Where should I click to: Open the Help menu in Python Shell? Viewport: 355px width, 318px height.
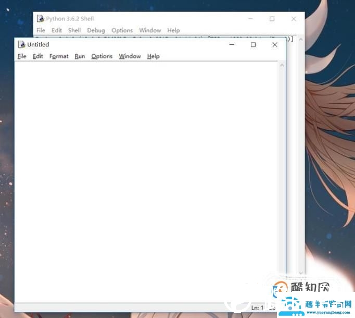pos(173,30)
